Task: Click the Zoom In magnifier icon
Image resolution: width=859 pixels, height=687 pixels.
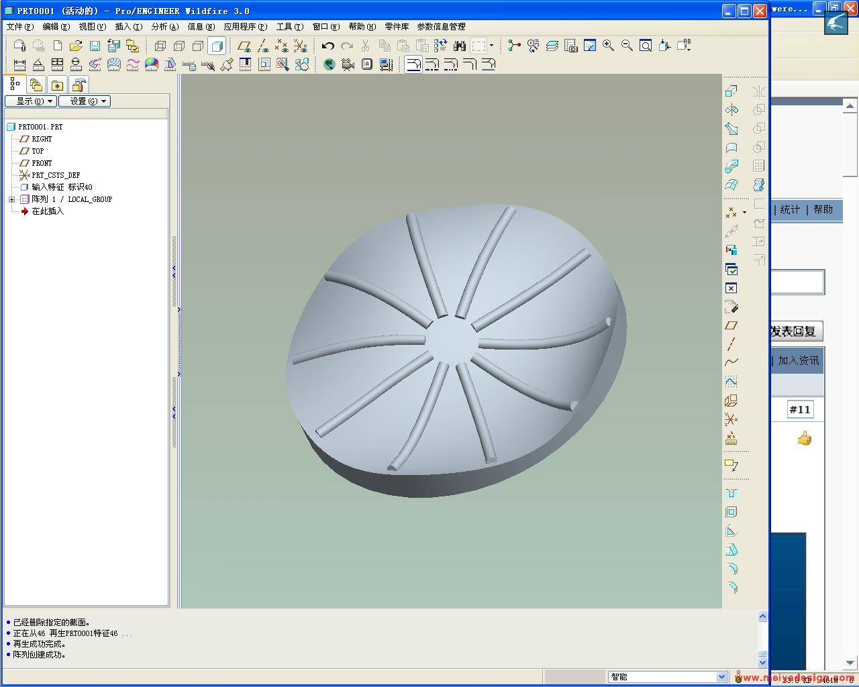Action: coord(608,46)
